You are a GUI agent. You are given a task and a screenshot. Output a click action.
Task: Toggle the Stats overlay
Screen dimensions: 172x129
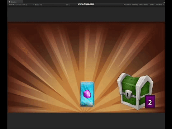coord(152,5)
